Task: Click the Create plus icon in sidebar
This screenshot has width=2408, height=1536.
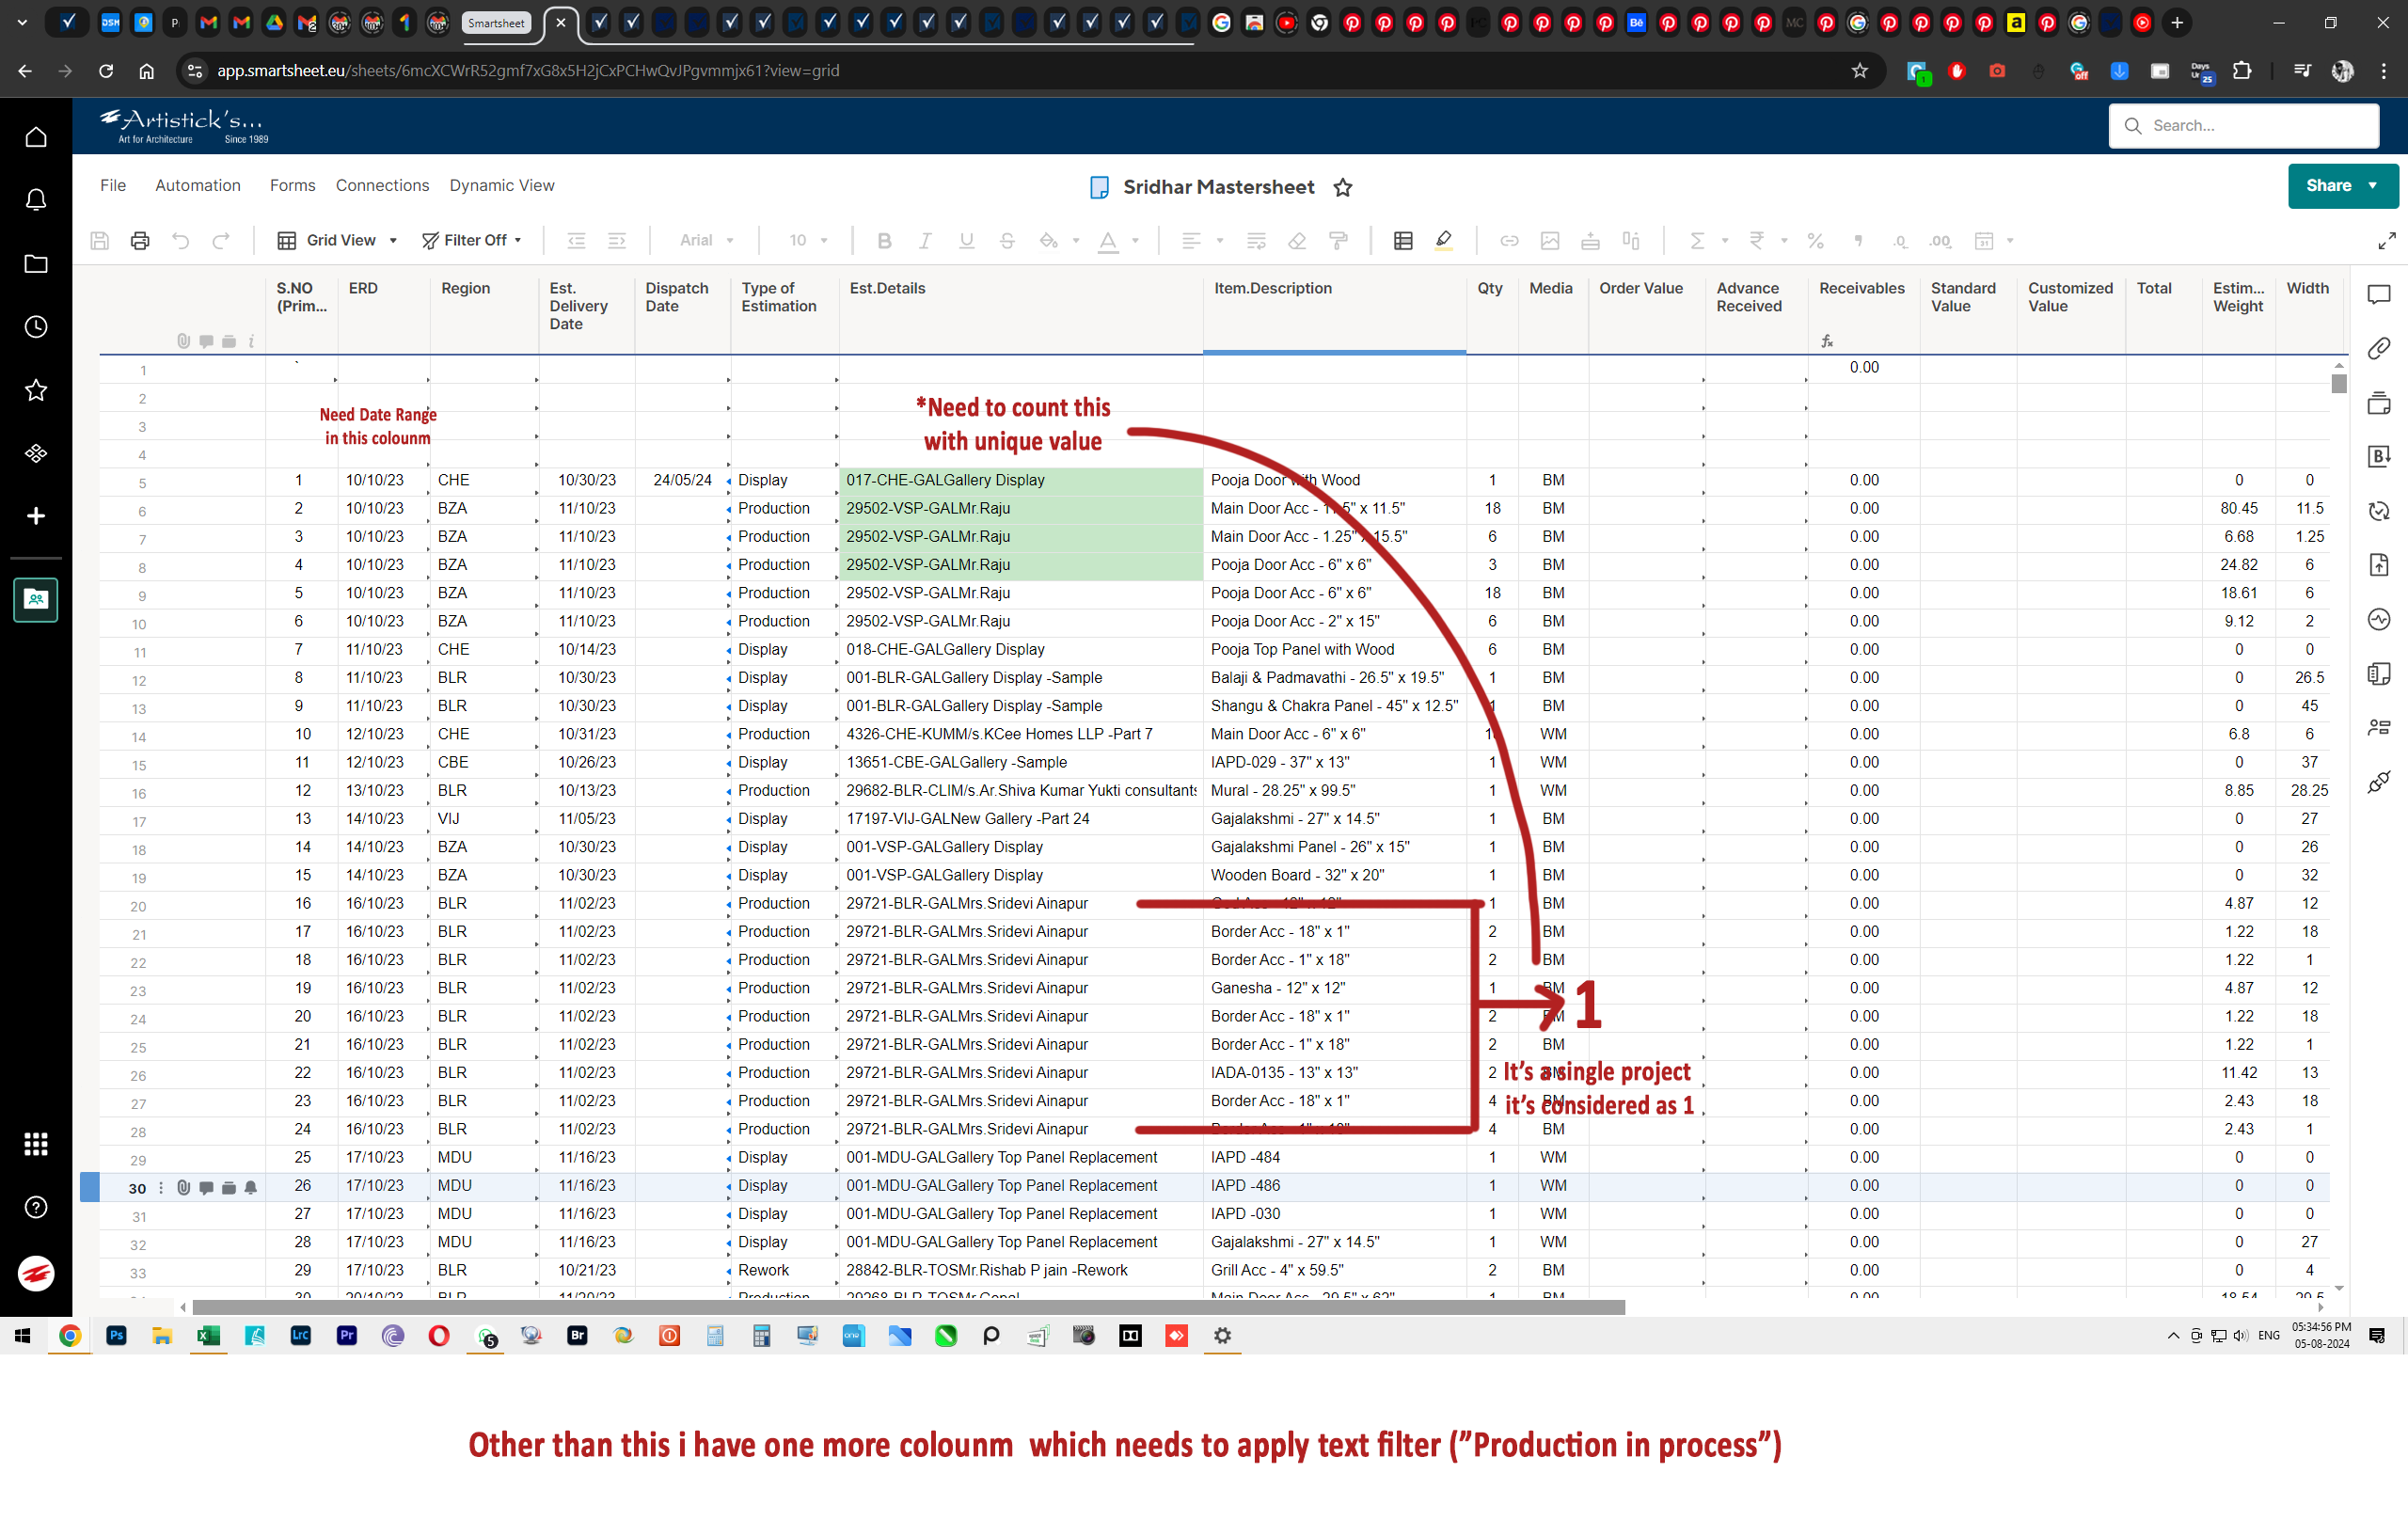Action: point(36,516)
